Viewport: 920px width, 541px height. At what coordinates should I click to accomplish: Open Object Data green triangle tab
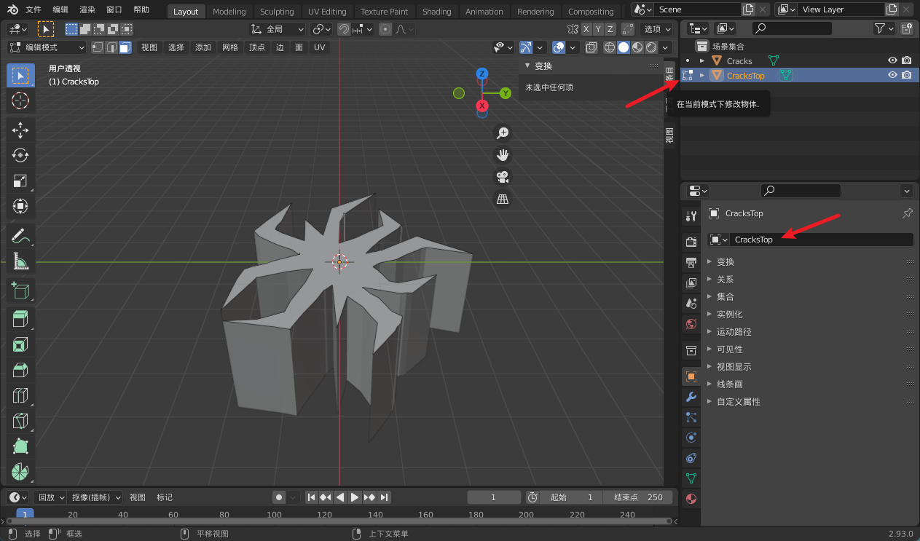tap(691, 478)
